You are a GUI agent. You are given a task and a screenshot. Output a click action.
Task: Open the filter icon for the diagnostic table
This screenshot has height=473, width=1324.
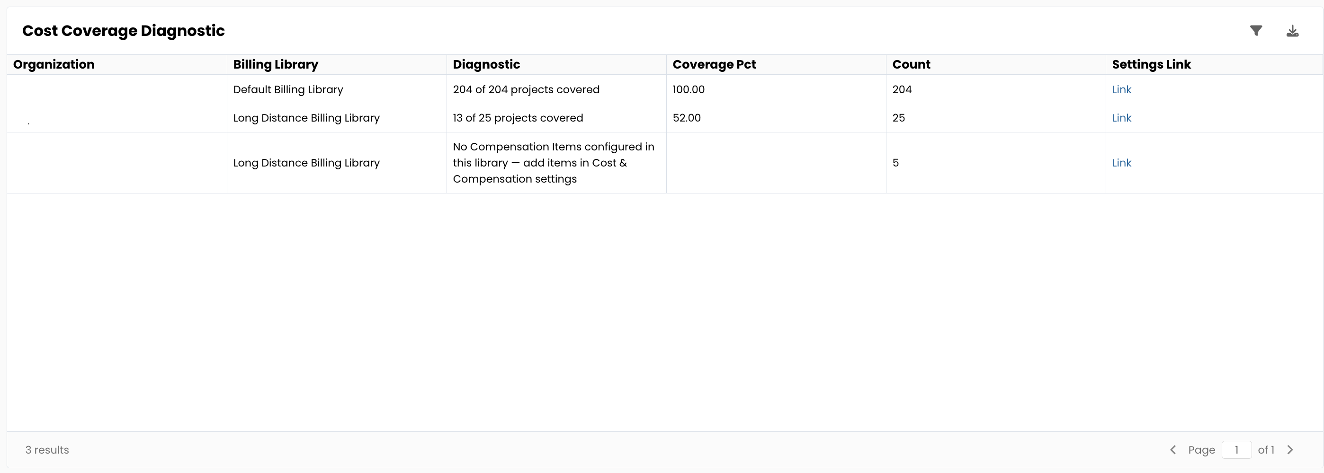(1256, 31)
